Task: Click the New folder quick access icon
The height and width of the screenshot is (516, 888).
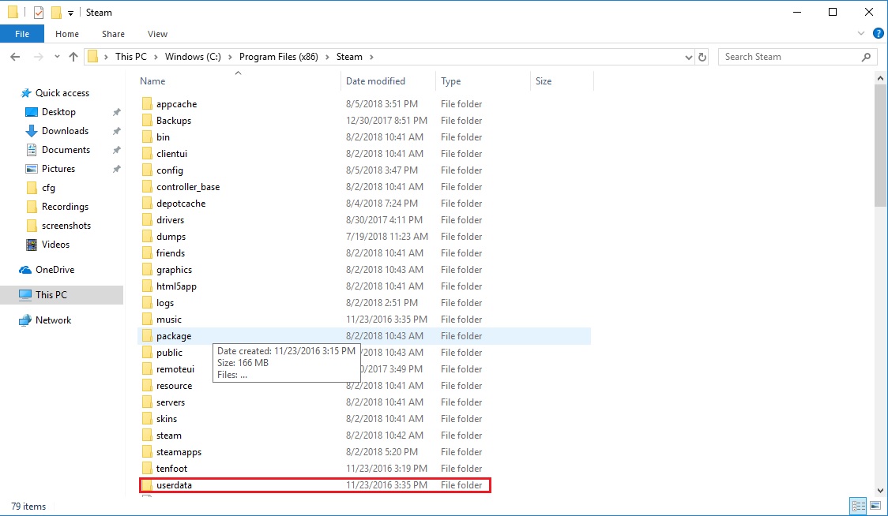Action: pyautogui.click(x=56, y=12)
